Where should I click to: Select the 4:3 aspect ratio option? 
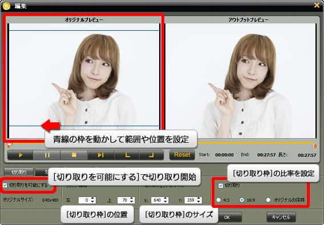pyautogui.click(x=218, y=200)
